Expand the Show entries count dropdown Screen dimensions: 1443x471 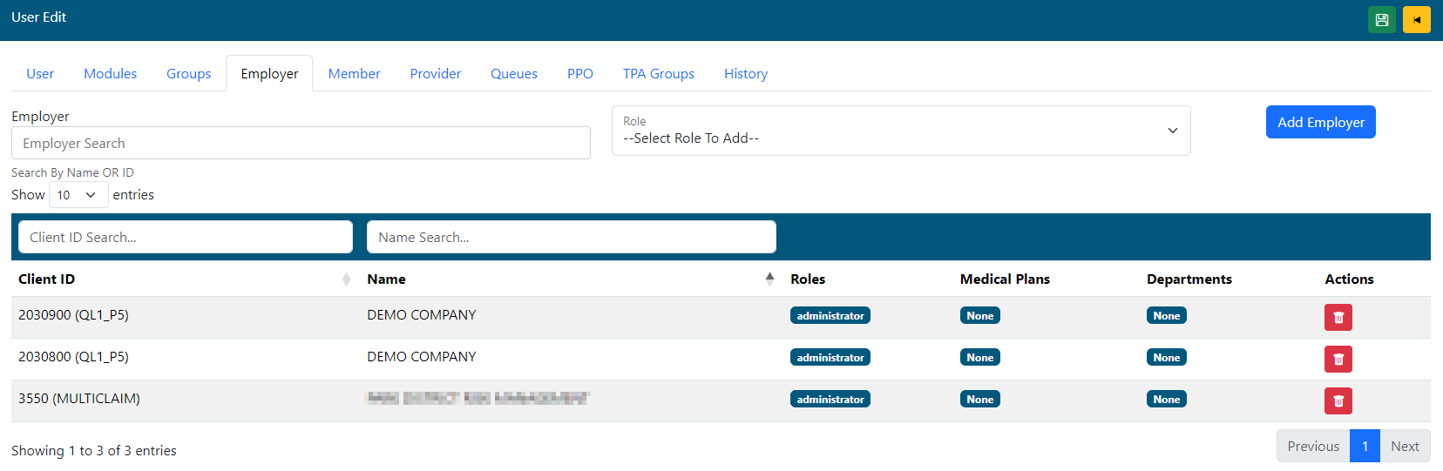coord(78,195)
